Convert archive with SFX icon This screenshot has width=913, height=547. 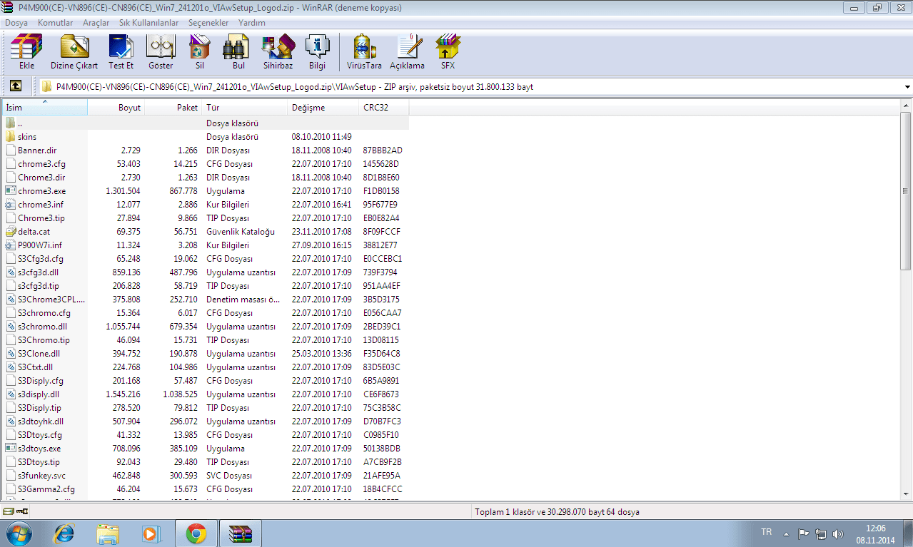[x=448, y=51]
